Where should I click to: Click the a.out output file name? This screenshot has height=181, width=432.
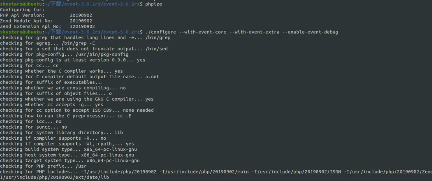[152, 77]
